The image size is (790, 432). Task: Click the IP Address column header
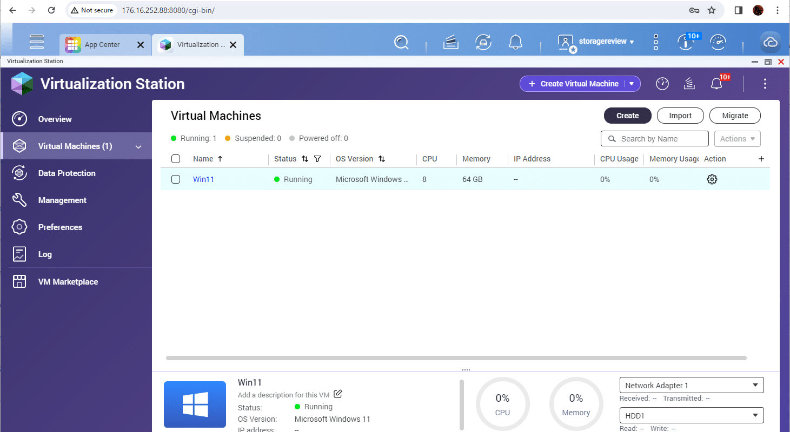pos(532,159)
